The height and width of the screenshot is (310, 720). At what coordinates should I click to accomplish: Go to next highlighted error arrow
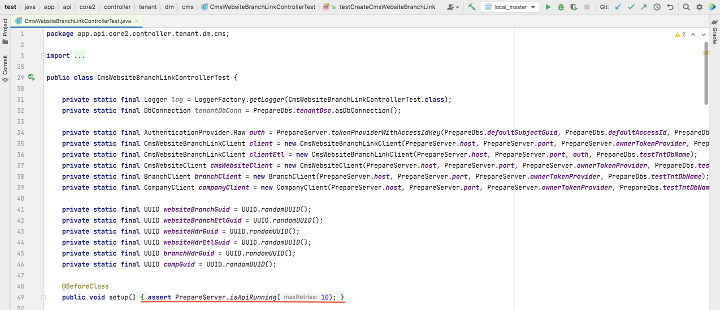(x=704, y=34)
